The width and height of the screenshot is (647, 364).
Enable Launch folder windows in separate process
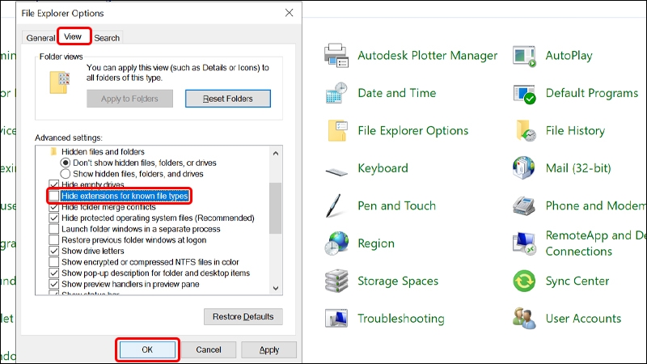point(53,229)
